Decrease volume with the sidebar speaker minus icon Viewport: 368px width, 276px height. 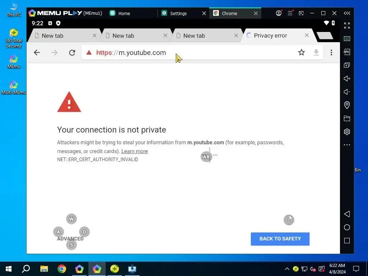[347, 92]
